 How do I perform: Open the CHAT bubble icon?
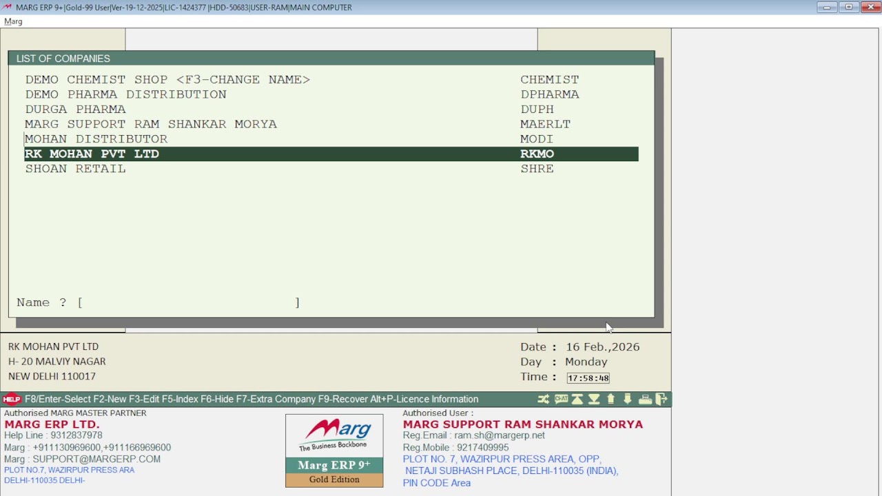561,399
